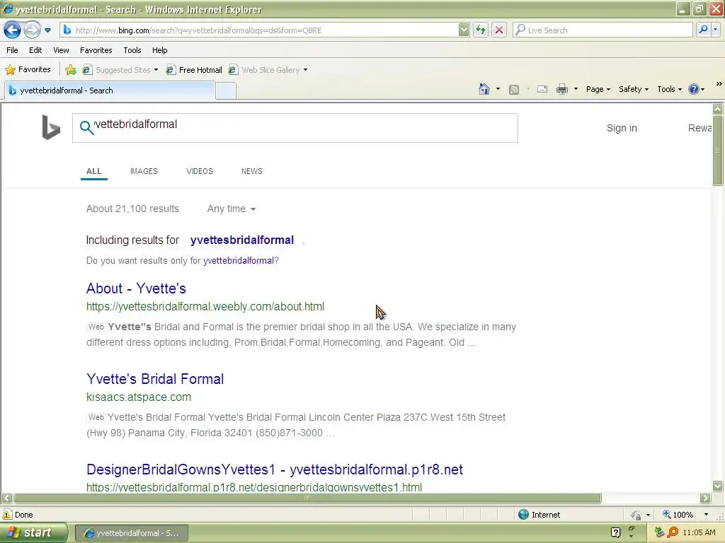The height and width of the screenshot is (543, 725).
Task: Click the Internet zone globe in status bar
Action: (523, 515)
